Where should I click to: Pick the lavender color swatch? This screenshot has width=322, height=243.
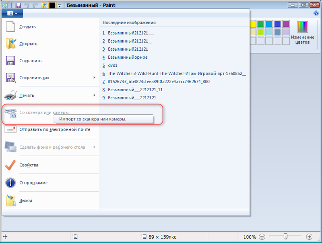click(x=286, y=33)
